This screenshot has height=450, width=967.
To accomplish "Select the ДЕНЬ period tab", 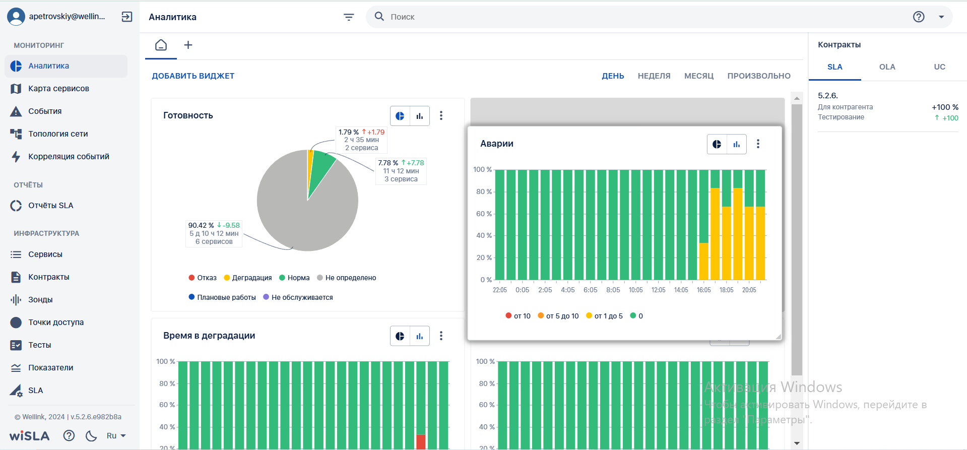I will coord(613,76).
